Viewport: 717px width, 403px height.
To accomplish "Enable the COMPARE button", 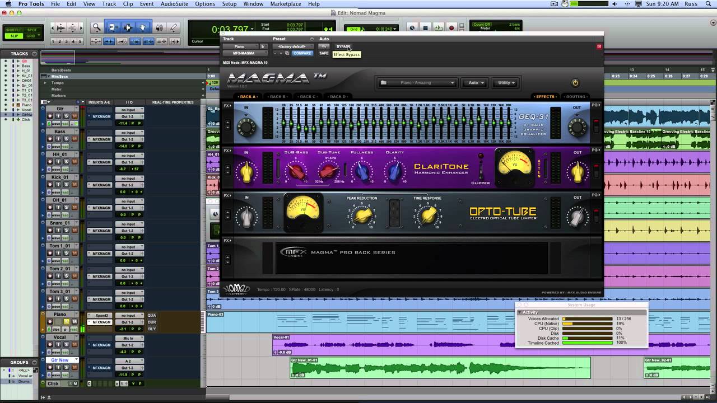I will [x=302, y=53].
